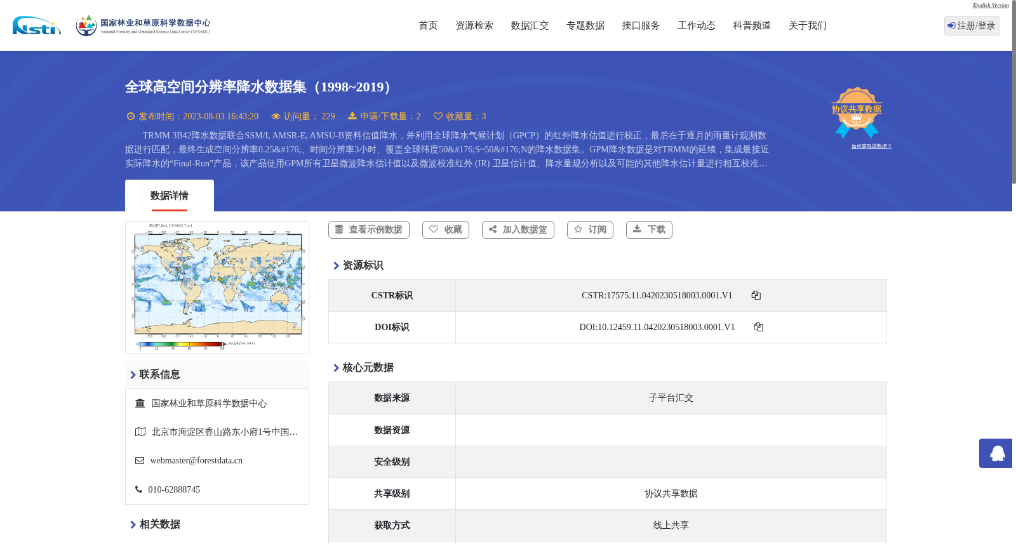Click the dataset description paragraph
This screenshot has height=544, width=1016.
447,150
